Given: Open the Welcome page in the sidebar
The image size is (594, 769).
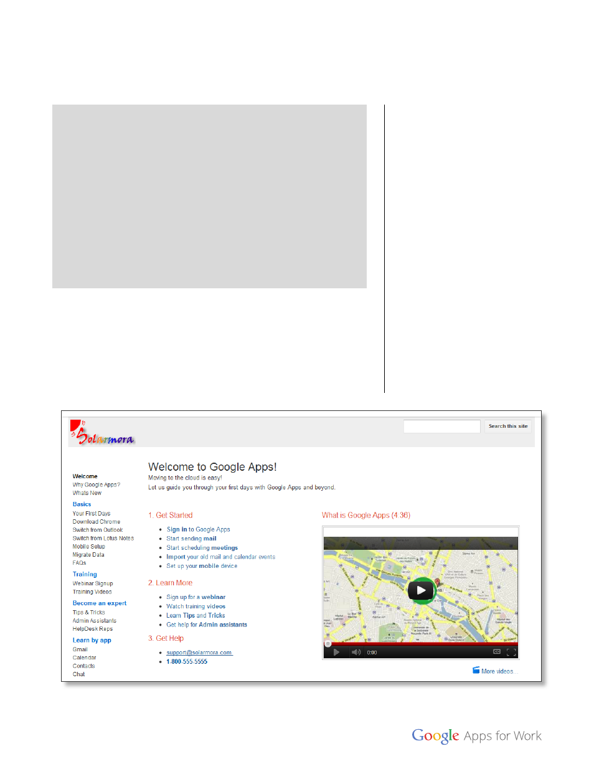Looking at the screenshot, I should pos(85,476).
